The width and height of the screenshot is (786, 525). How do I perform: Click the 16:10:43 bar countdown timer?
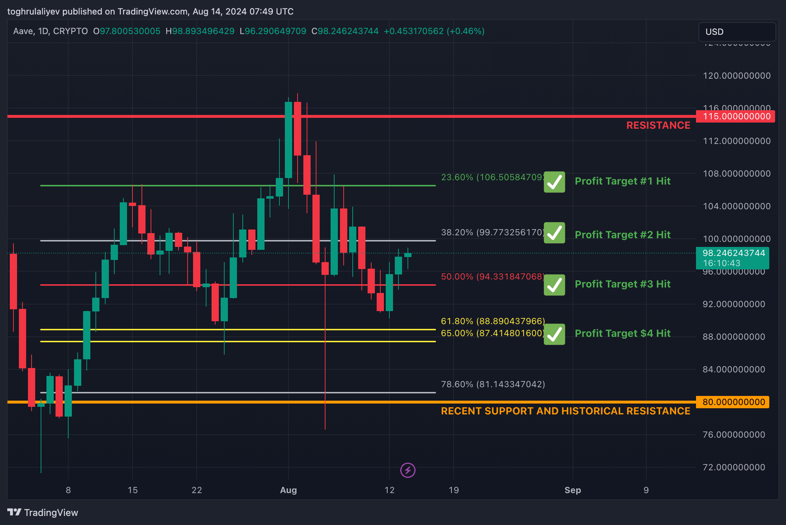pos(721,263)
